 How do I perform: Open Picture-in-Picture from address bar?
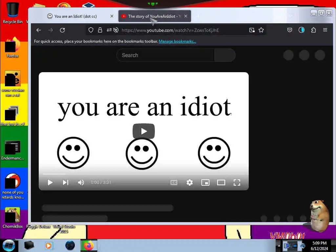coord(252,30)
